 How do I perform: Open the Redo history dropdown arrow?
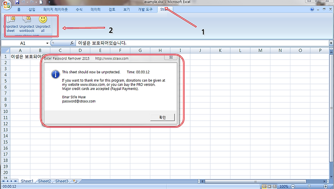36,2
